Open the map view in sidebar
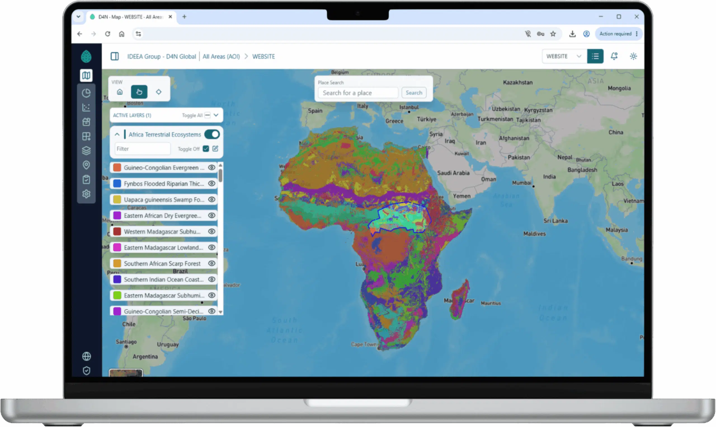 click(x=86, y=75)
